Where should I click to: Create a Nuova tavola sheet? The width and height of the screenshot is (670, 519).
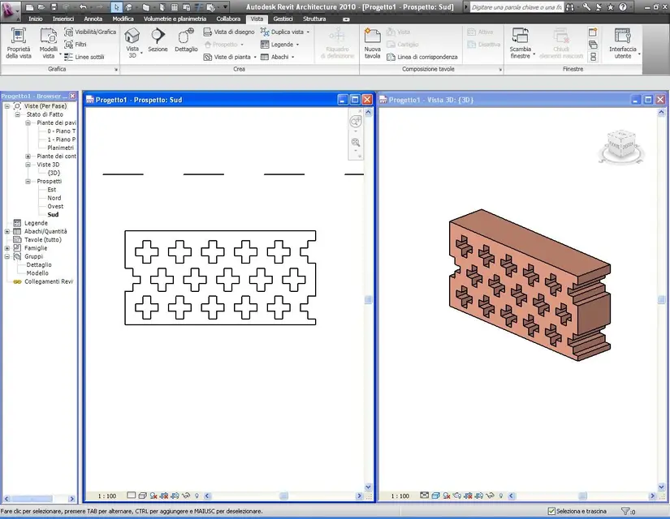372,43
